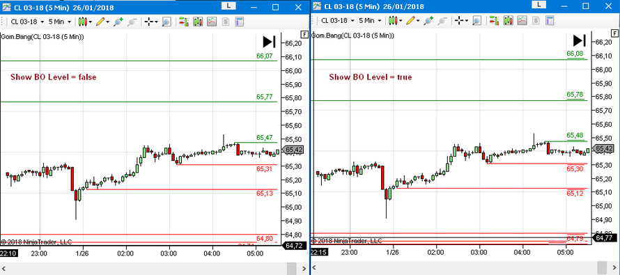620x275 pixels.
Task: Click the NinjaTrader chart icon in right title bar
Action: click(317, 6)
